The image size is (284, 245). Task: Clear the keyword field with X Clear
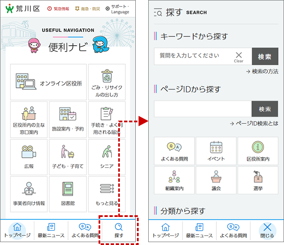(239, 57)
